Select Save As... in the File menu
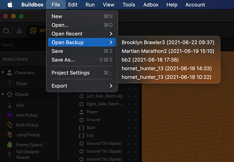The image size is (234, 162). point(64,60)
